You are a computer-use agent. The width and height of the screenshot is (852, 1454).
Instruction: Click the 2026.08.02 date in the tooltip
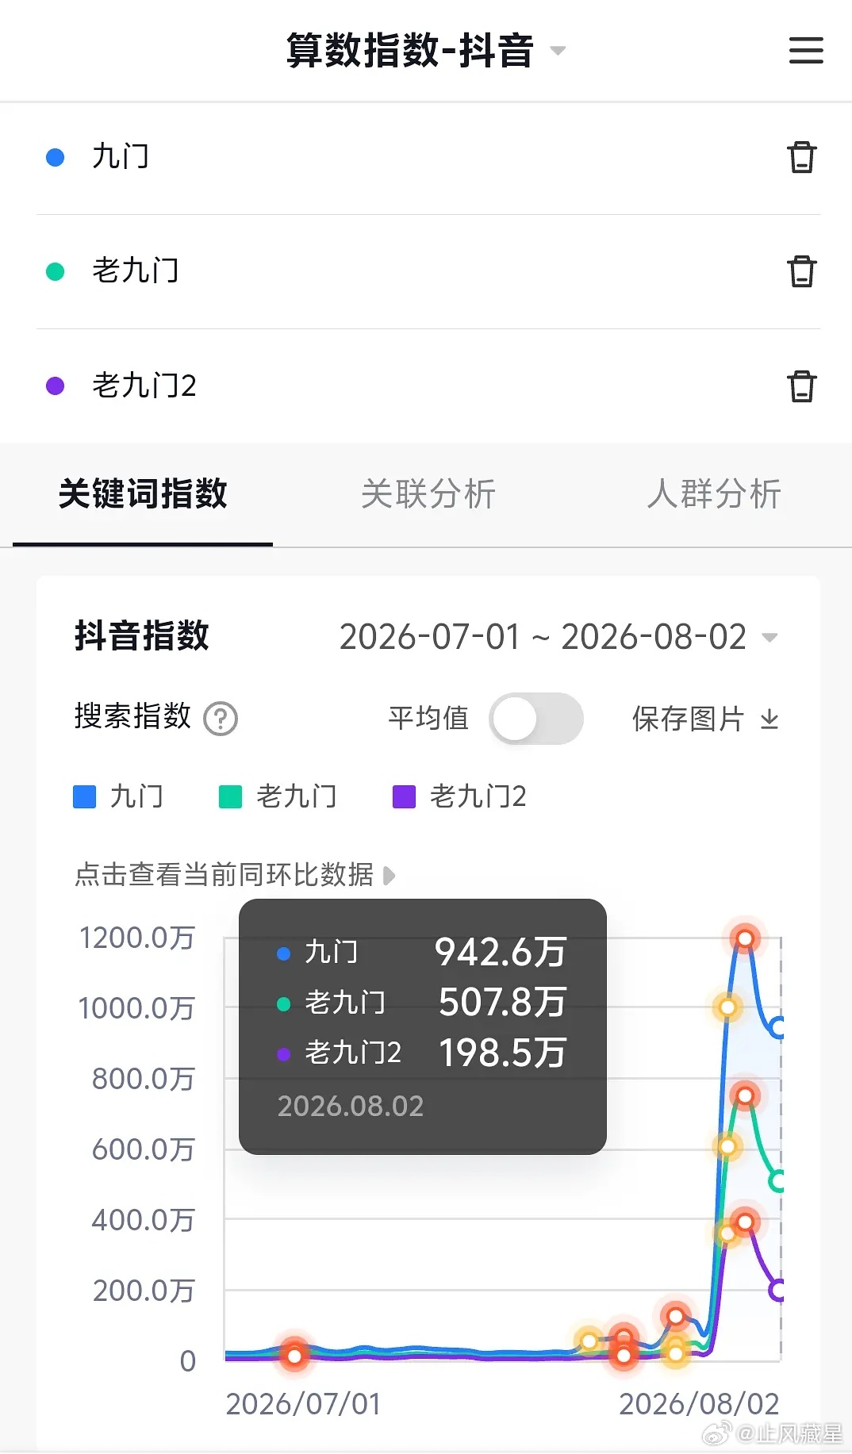click(x=351, y=1106)
